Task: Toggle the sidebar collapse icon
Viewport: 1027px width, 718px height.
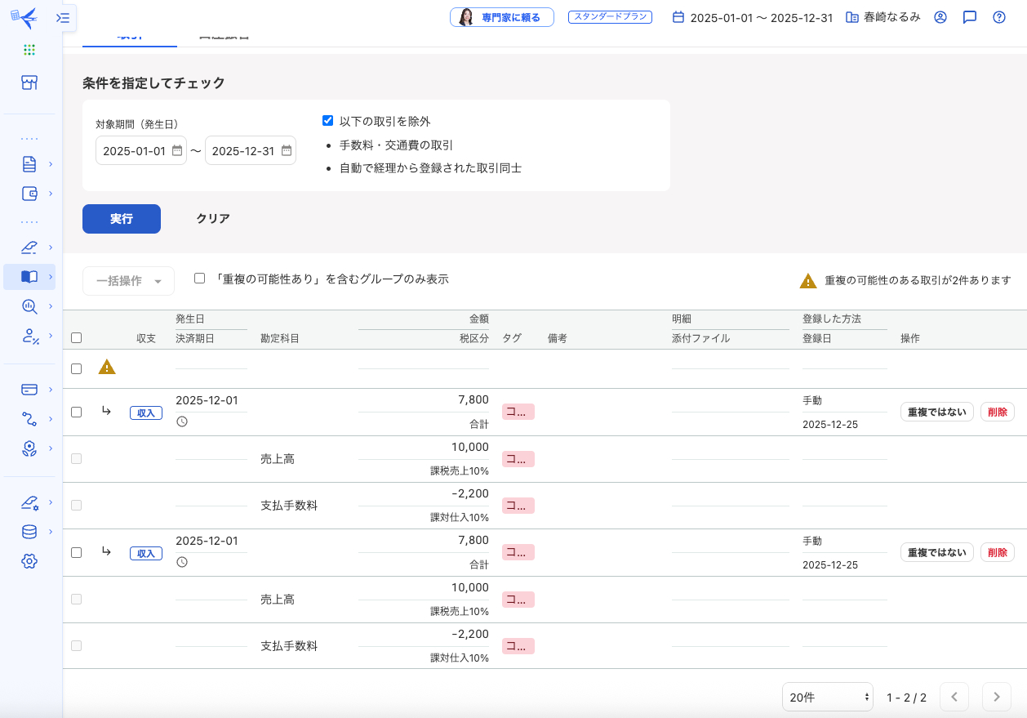Action: [x=63, y=17]
